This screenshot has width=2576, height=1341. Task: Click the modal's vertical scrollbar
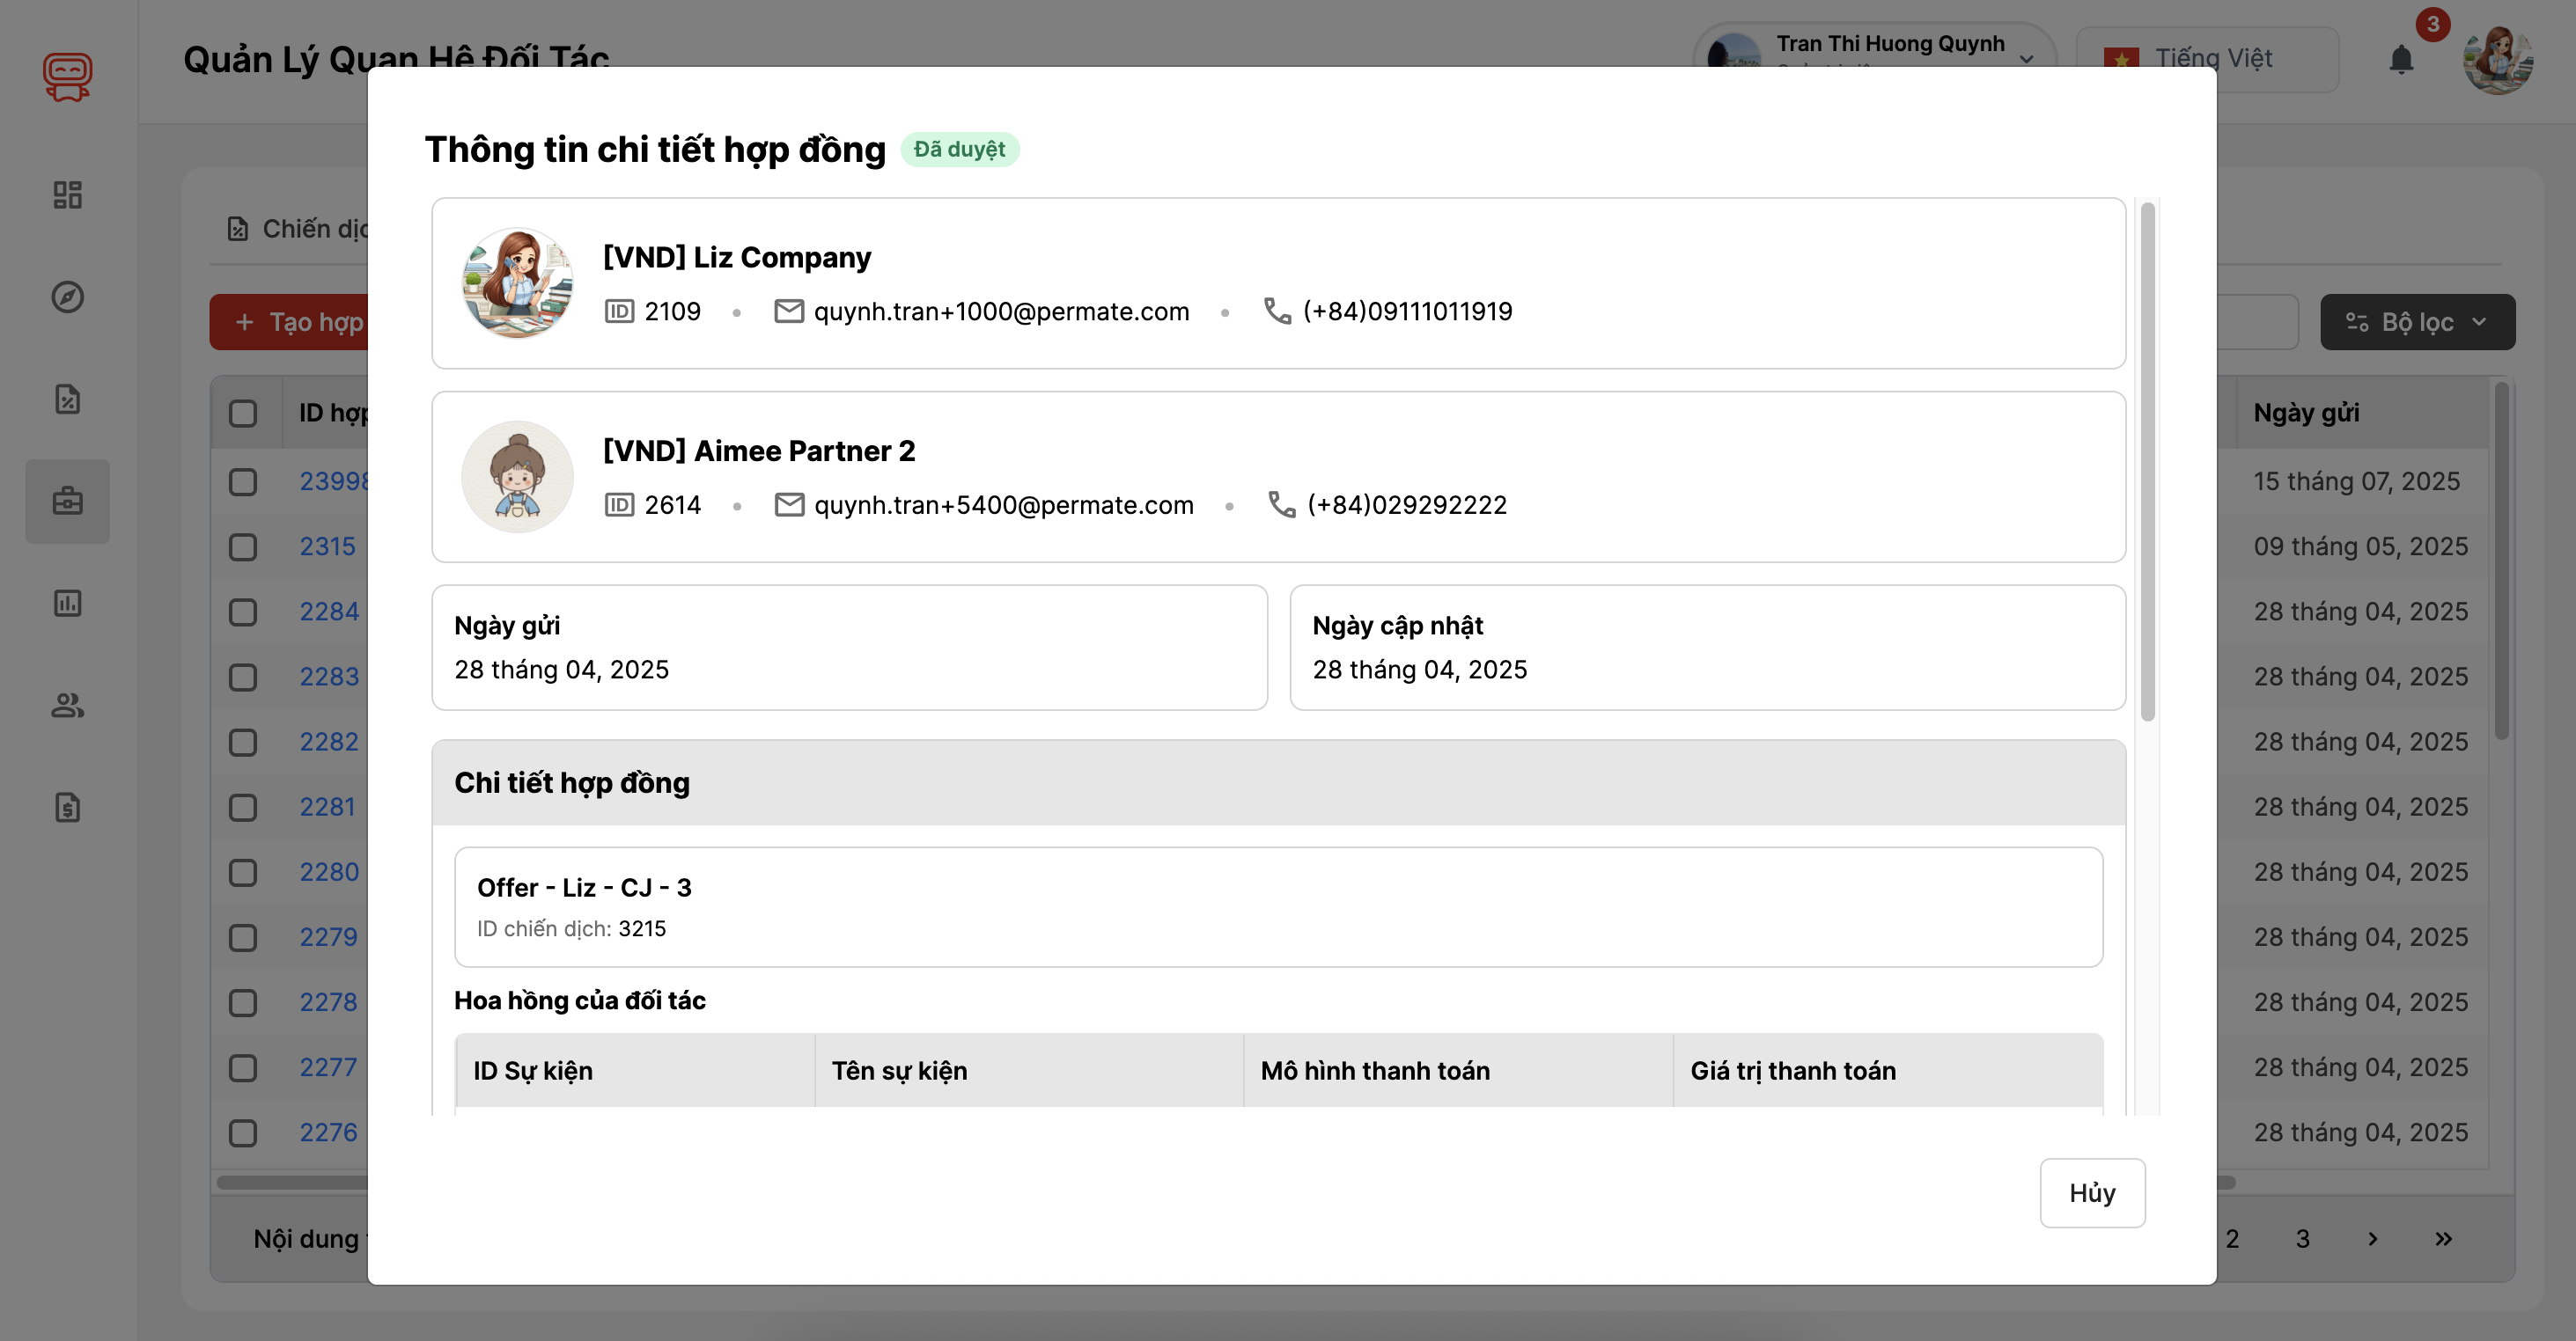click(x=2147, y=461)
